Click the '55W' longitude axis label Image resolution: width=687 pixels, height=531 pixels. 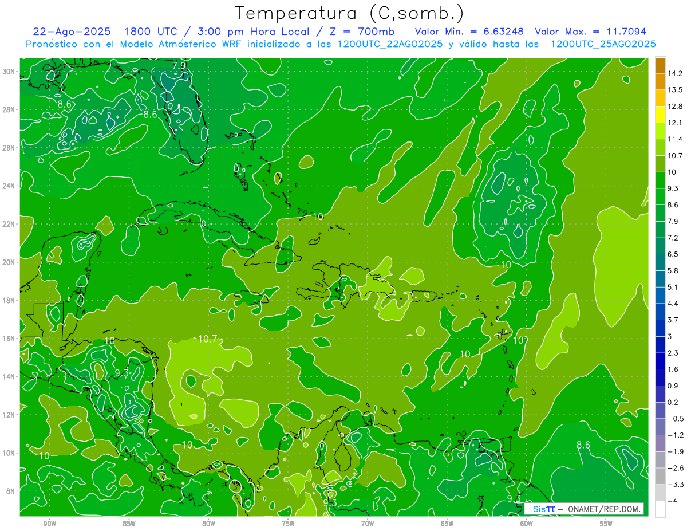click(x=606, y=524)
